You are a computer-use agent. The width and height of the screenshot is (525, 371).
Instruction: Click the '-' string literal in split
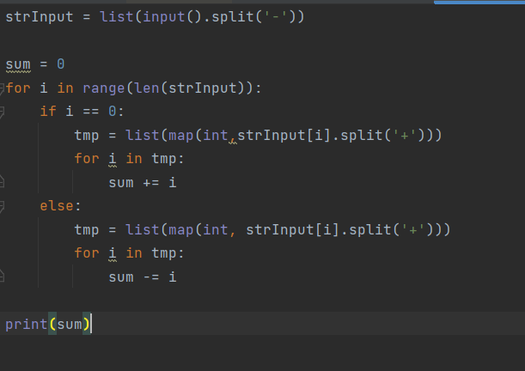pos(276,16)
